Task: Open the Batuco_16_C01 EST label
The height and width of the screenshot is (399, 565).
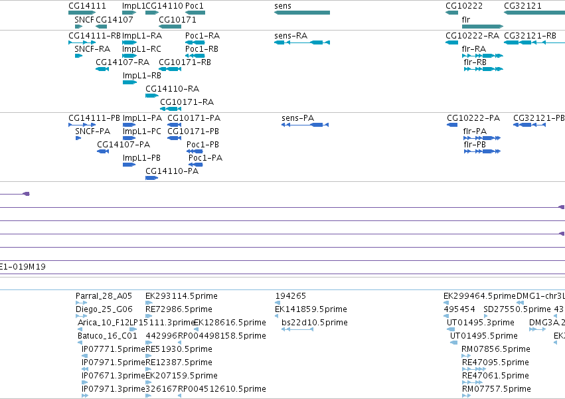Action: pyautogui.click(x=108, y=337)
